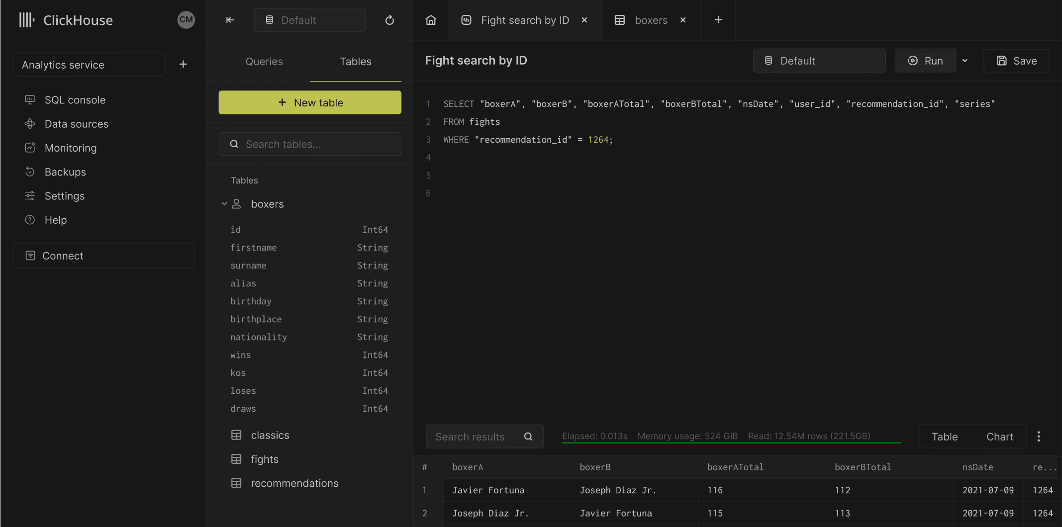
Task: Click the ClickHouse logo icon
Action: coord(26,20)
